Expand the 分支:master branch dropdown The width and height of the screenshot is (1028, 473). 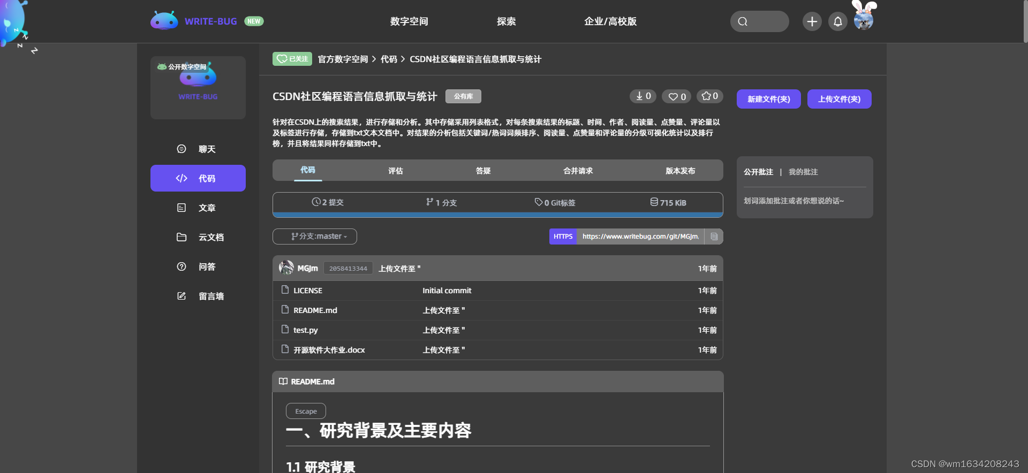coord(315,236)
